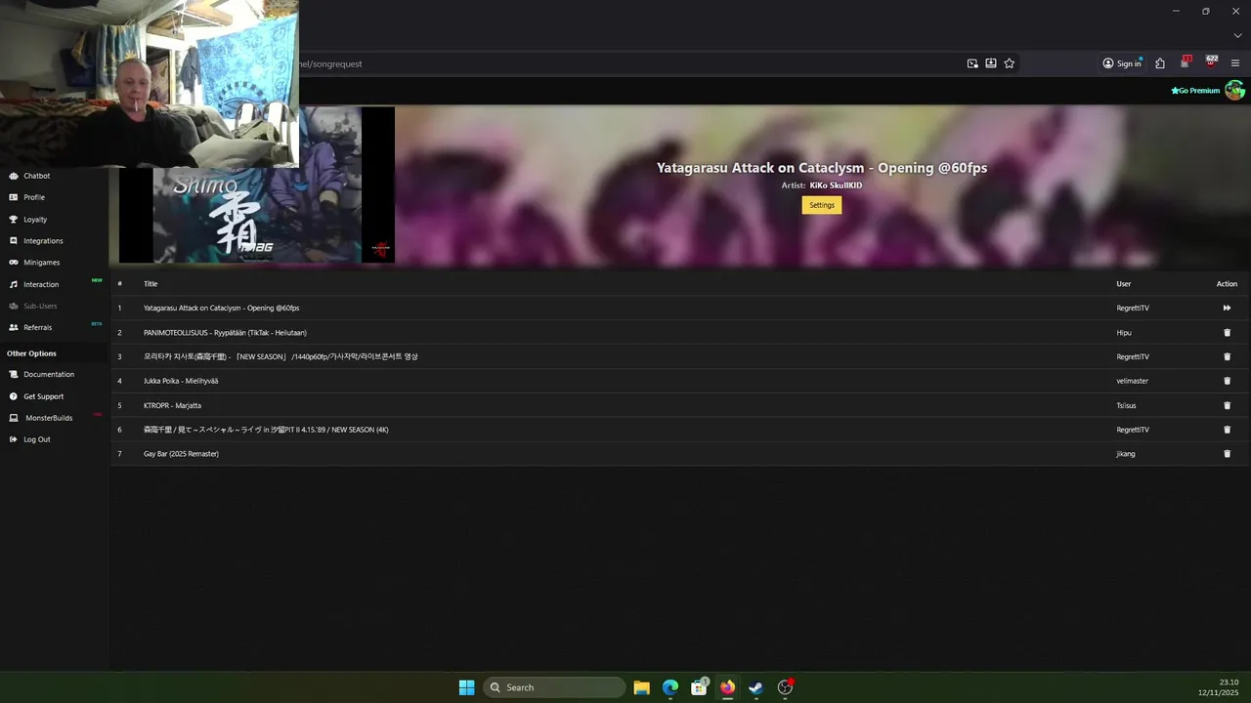Screen dimensions: 1251x703
Task: Select KTROPR - Marjatta title
Action: (x=172, y=405)
